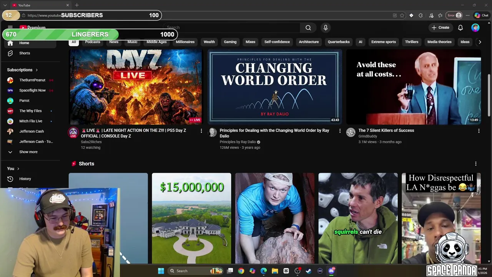Open browser media control icon

point(431,15)
